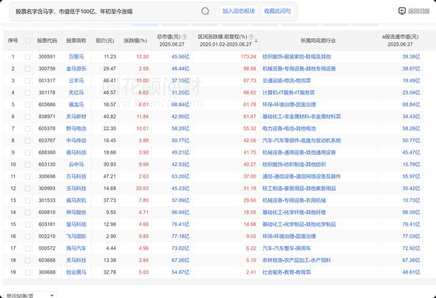Open the 显示50条/页 page size dropdown
The image size is (436, 298).
(x=30, y=295)
